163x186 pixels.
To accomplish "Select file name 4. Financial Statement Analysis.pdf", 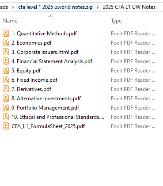I will click(x=52, y=61).
